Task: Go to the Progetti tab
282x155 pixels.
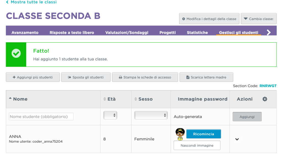Action: [168, 33]
